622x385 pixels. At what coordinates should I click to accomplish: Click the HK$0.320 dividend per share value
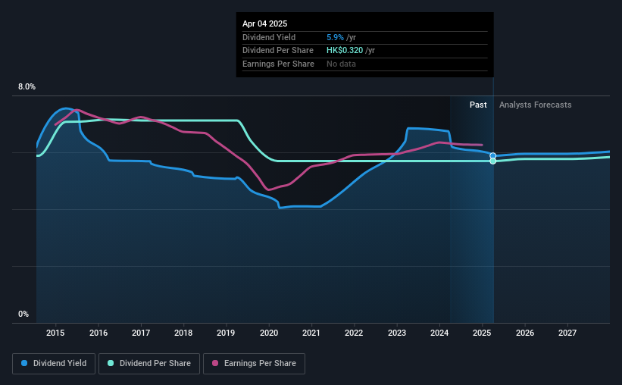click(x=345, y=51)
